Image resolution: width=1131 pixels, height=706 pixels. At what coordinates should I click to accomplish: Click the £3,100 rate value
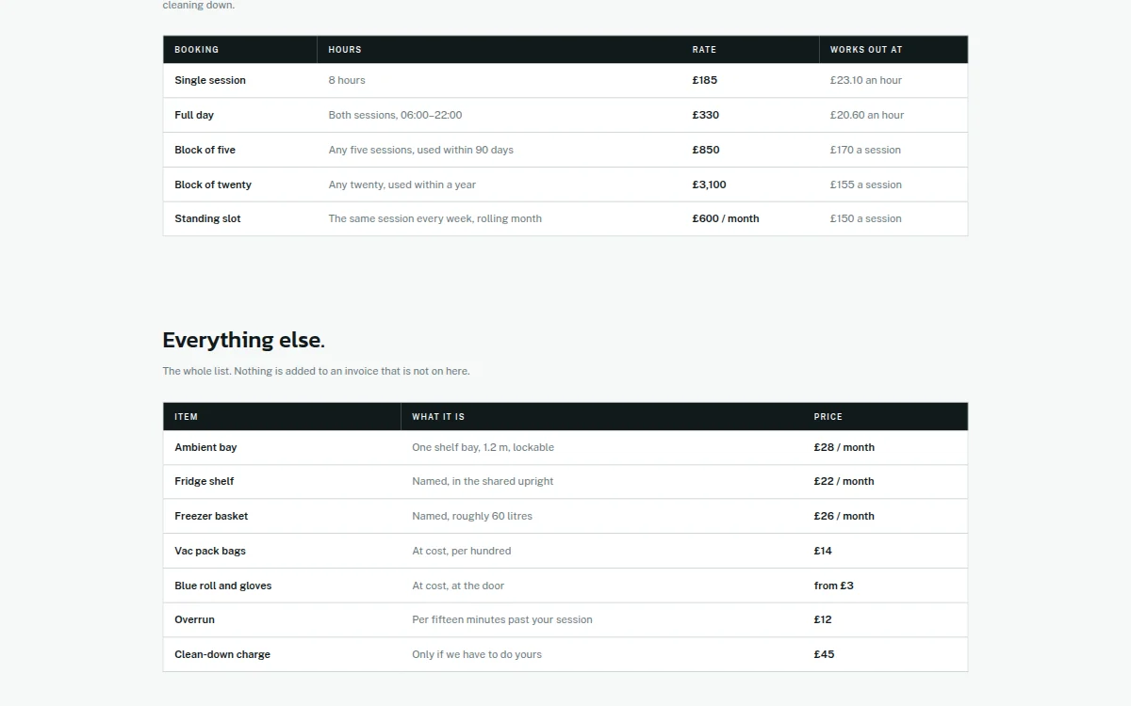tap(710, 185)
